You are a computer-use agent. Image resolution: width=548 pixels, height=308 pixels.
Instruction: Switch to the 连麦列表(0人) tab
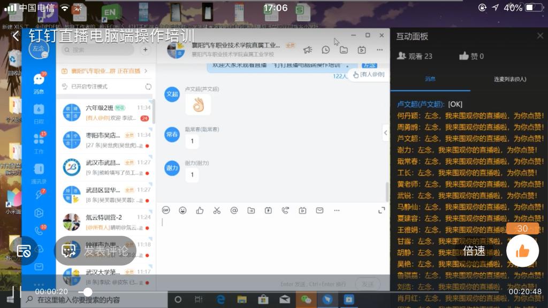pos(509,79)
